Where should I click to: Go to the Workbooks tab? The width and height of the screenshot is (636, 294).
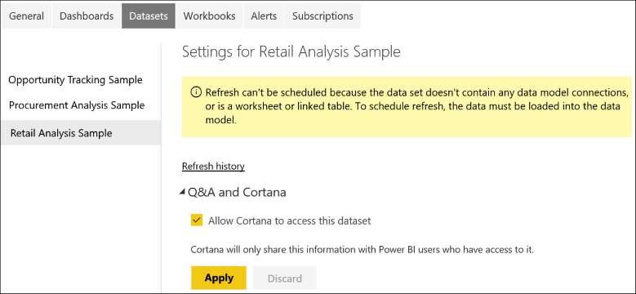point(209,16)
